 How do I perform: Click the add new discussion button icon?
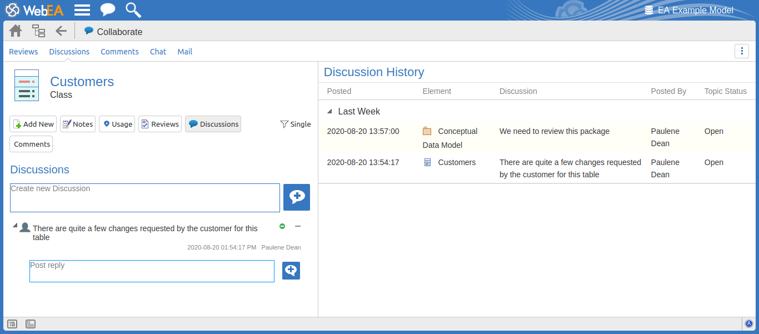(296, 197)
